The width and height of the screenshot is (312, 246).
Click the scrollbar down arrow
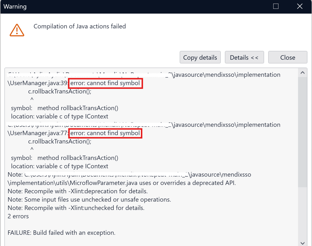click(x=303, y=243)
